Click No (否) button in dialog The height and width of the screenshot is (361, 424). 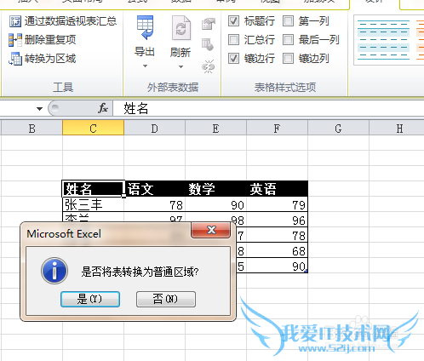(x=166, y=299)
